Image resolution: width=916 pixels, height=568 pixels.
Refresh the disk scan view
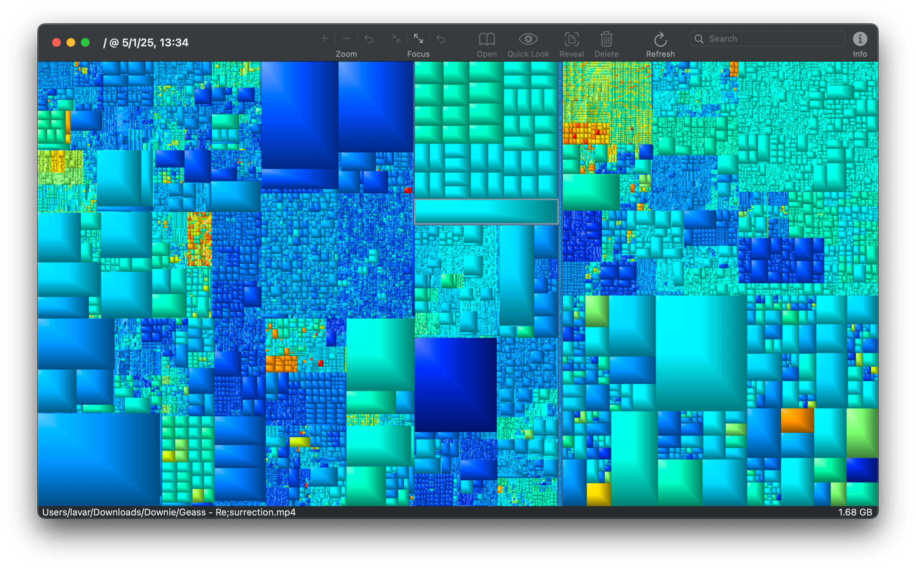coord(660,39)
